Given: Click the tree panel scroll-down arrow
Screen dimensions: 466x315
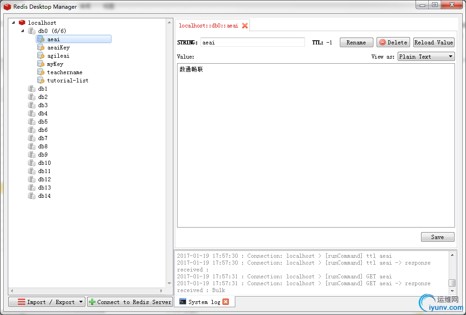Looking at the screenshot, I should coord(169,283).
